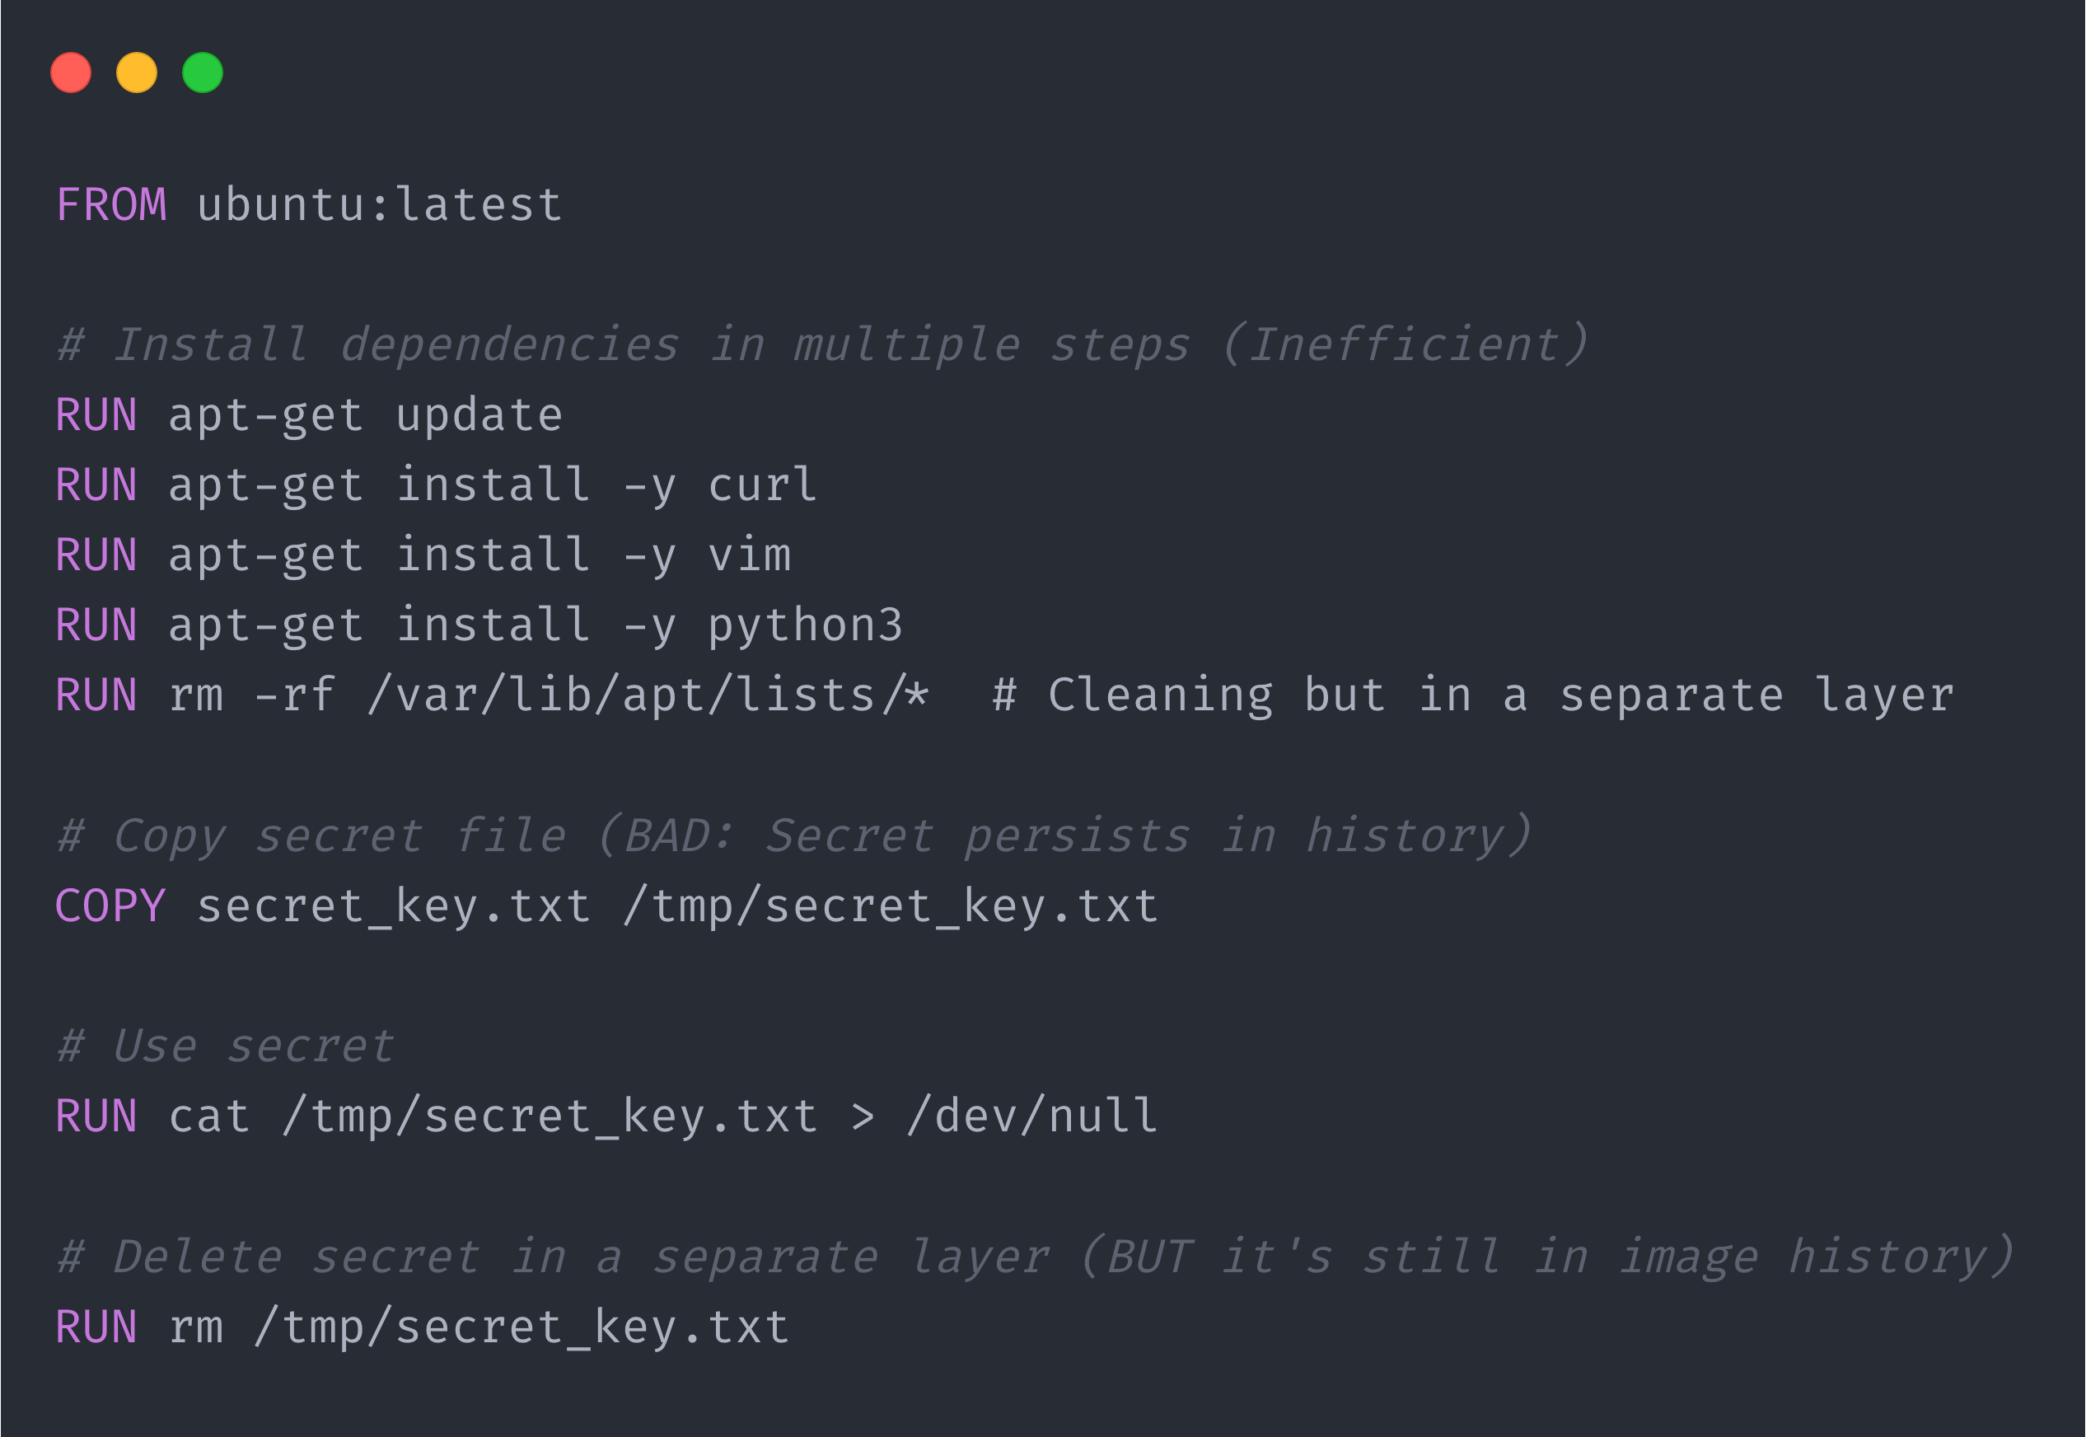Click the red close window dot
This screenshot has height=1437, width=2086.
(x=71, y=73)
